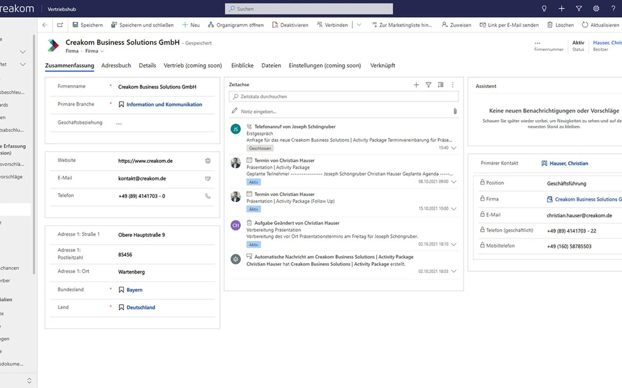
Task: Click Speichern und schließen
Action: point(142,25)
